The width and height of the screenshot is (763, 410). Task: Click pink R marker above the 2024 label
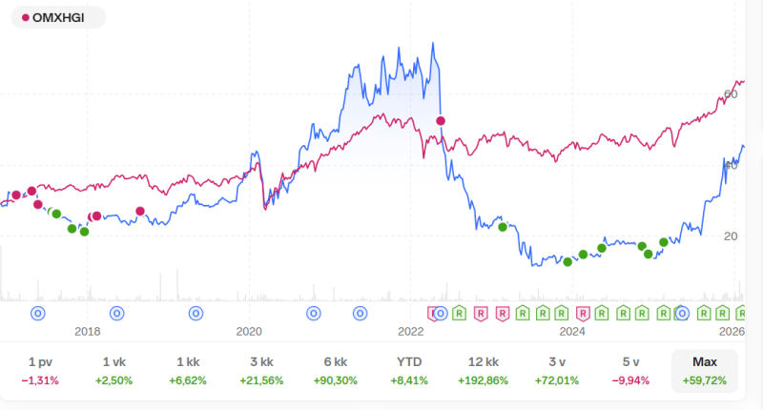[584, 313]
